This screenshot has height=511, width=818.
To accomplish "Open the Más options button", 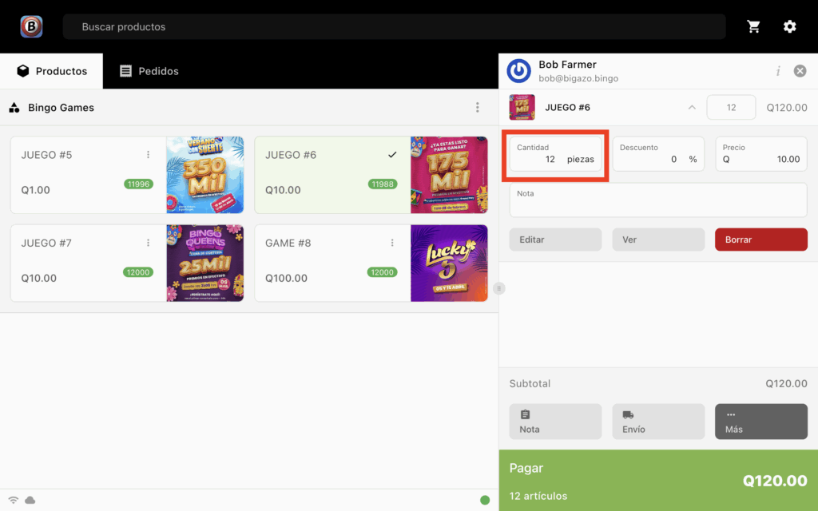I will click(x=761, y=422).
